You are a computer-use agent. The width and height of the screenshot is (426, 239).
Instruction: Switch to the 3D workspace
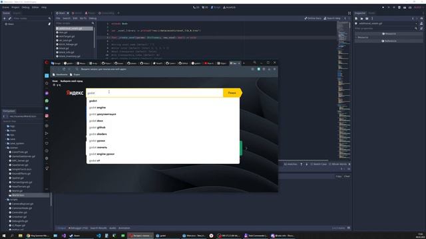[205, 7]
